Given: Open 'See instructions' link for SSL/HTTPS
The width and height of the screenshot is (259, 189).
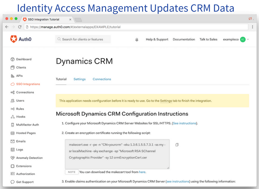Looking at the screenshot, I should point(184,123).
